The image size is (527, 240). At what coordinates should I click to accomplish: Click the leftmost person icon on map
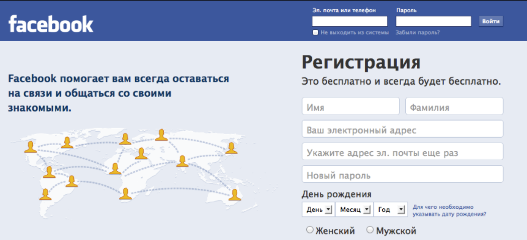(x=31, y=147)
